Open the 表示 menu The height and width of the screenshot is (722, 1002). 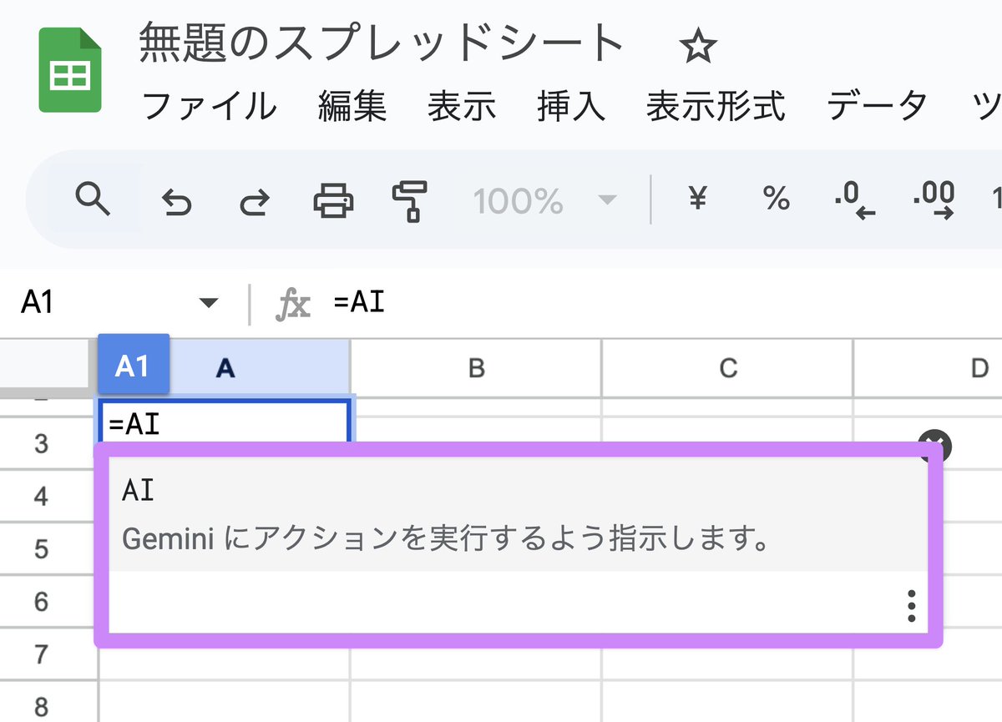462,106
